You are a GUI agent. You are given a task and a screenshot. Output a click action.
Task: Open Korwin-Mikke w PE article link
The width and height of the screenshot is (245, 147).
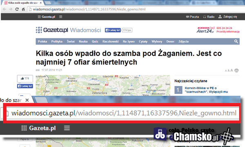[x=206, y=90]
